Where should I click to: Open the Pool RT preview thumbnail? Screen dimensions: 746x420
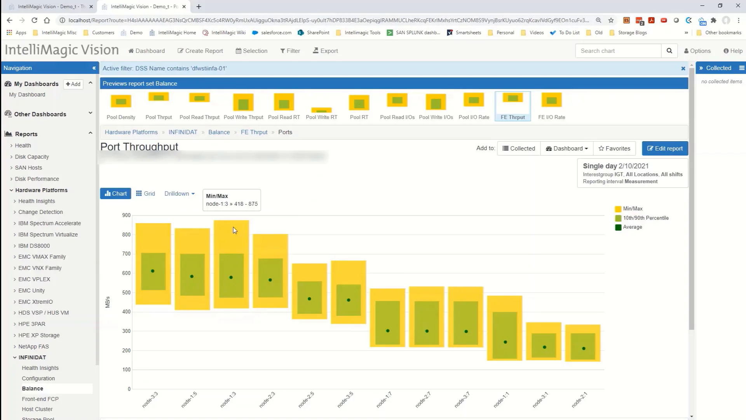click(359, 106)
